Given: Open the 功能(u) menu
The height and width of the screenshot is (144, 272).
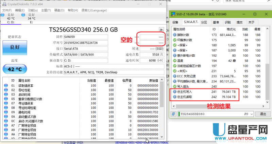Looking at the screenshot, I should (x=33, y=10).
